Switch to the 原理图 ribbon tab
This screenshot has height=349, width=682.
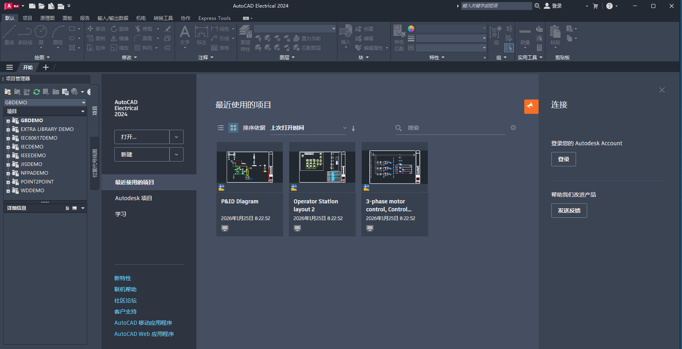47,18
